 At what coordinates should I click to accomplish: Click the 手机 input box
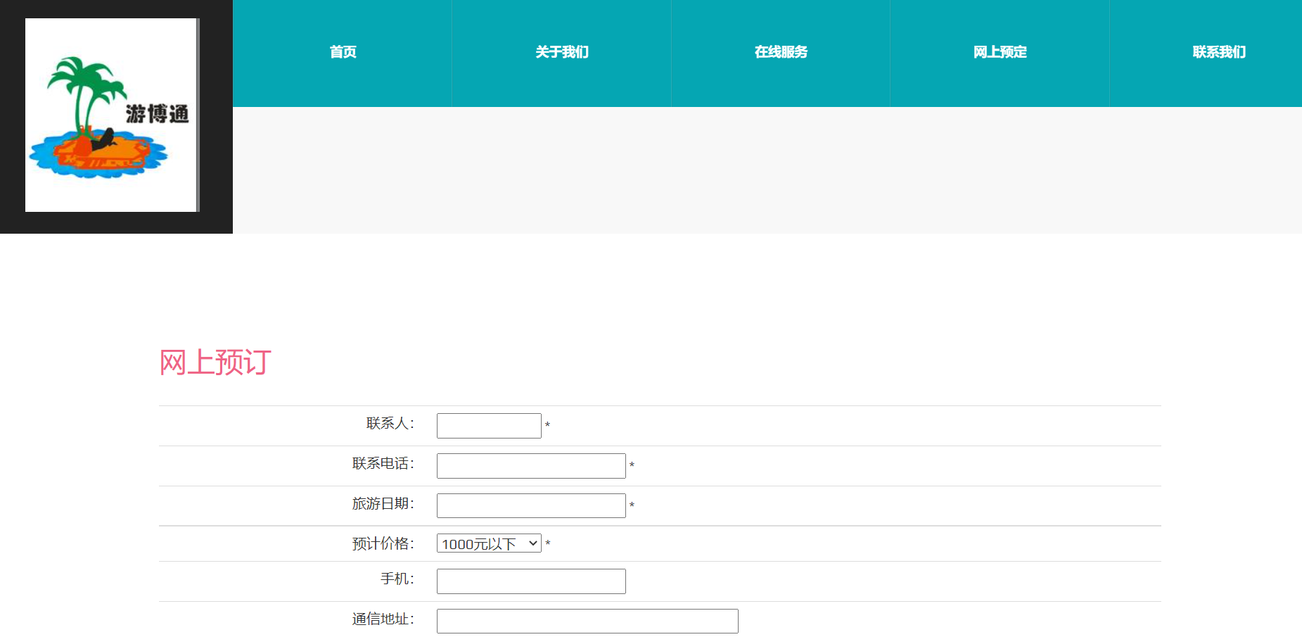coord(531,581)
